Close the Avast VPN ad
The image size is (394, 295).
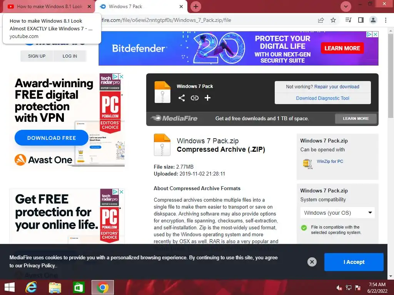tap(121, 76)
